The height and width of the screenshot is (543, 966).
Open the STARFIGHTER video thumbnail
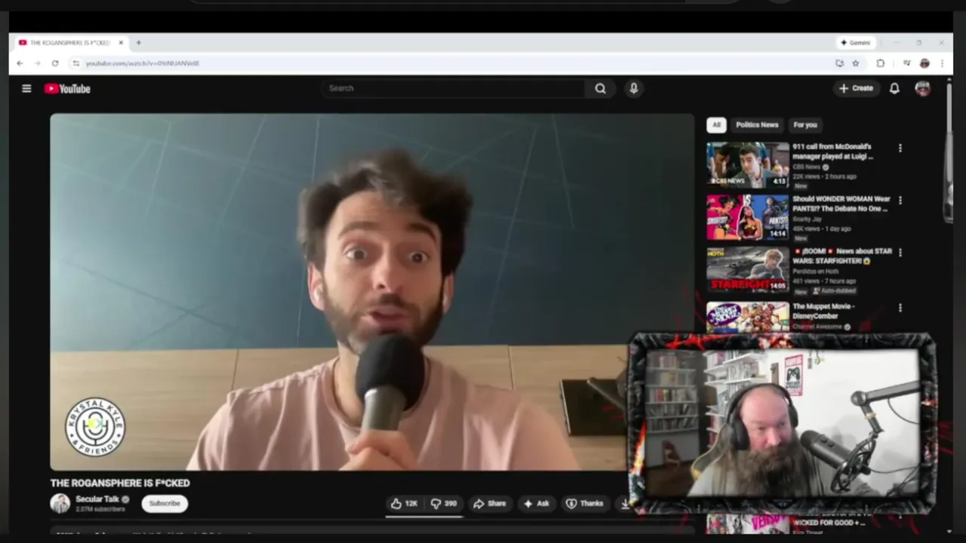(x=747, y=269)
